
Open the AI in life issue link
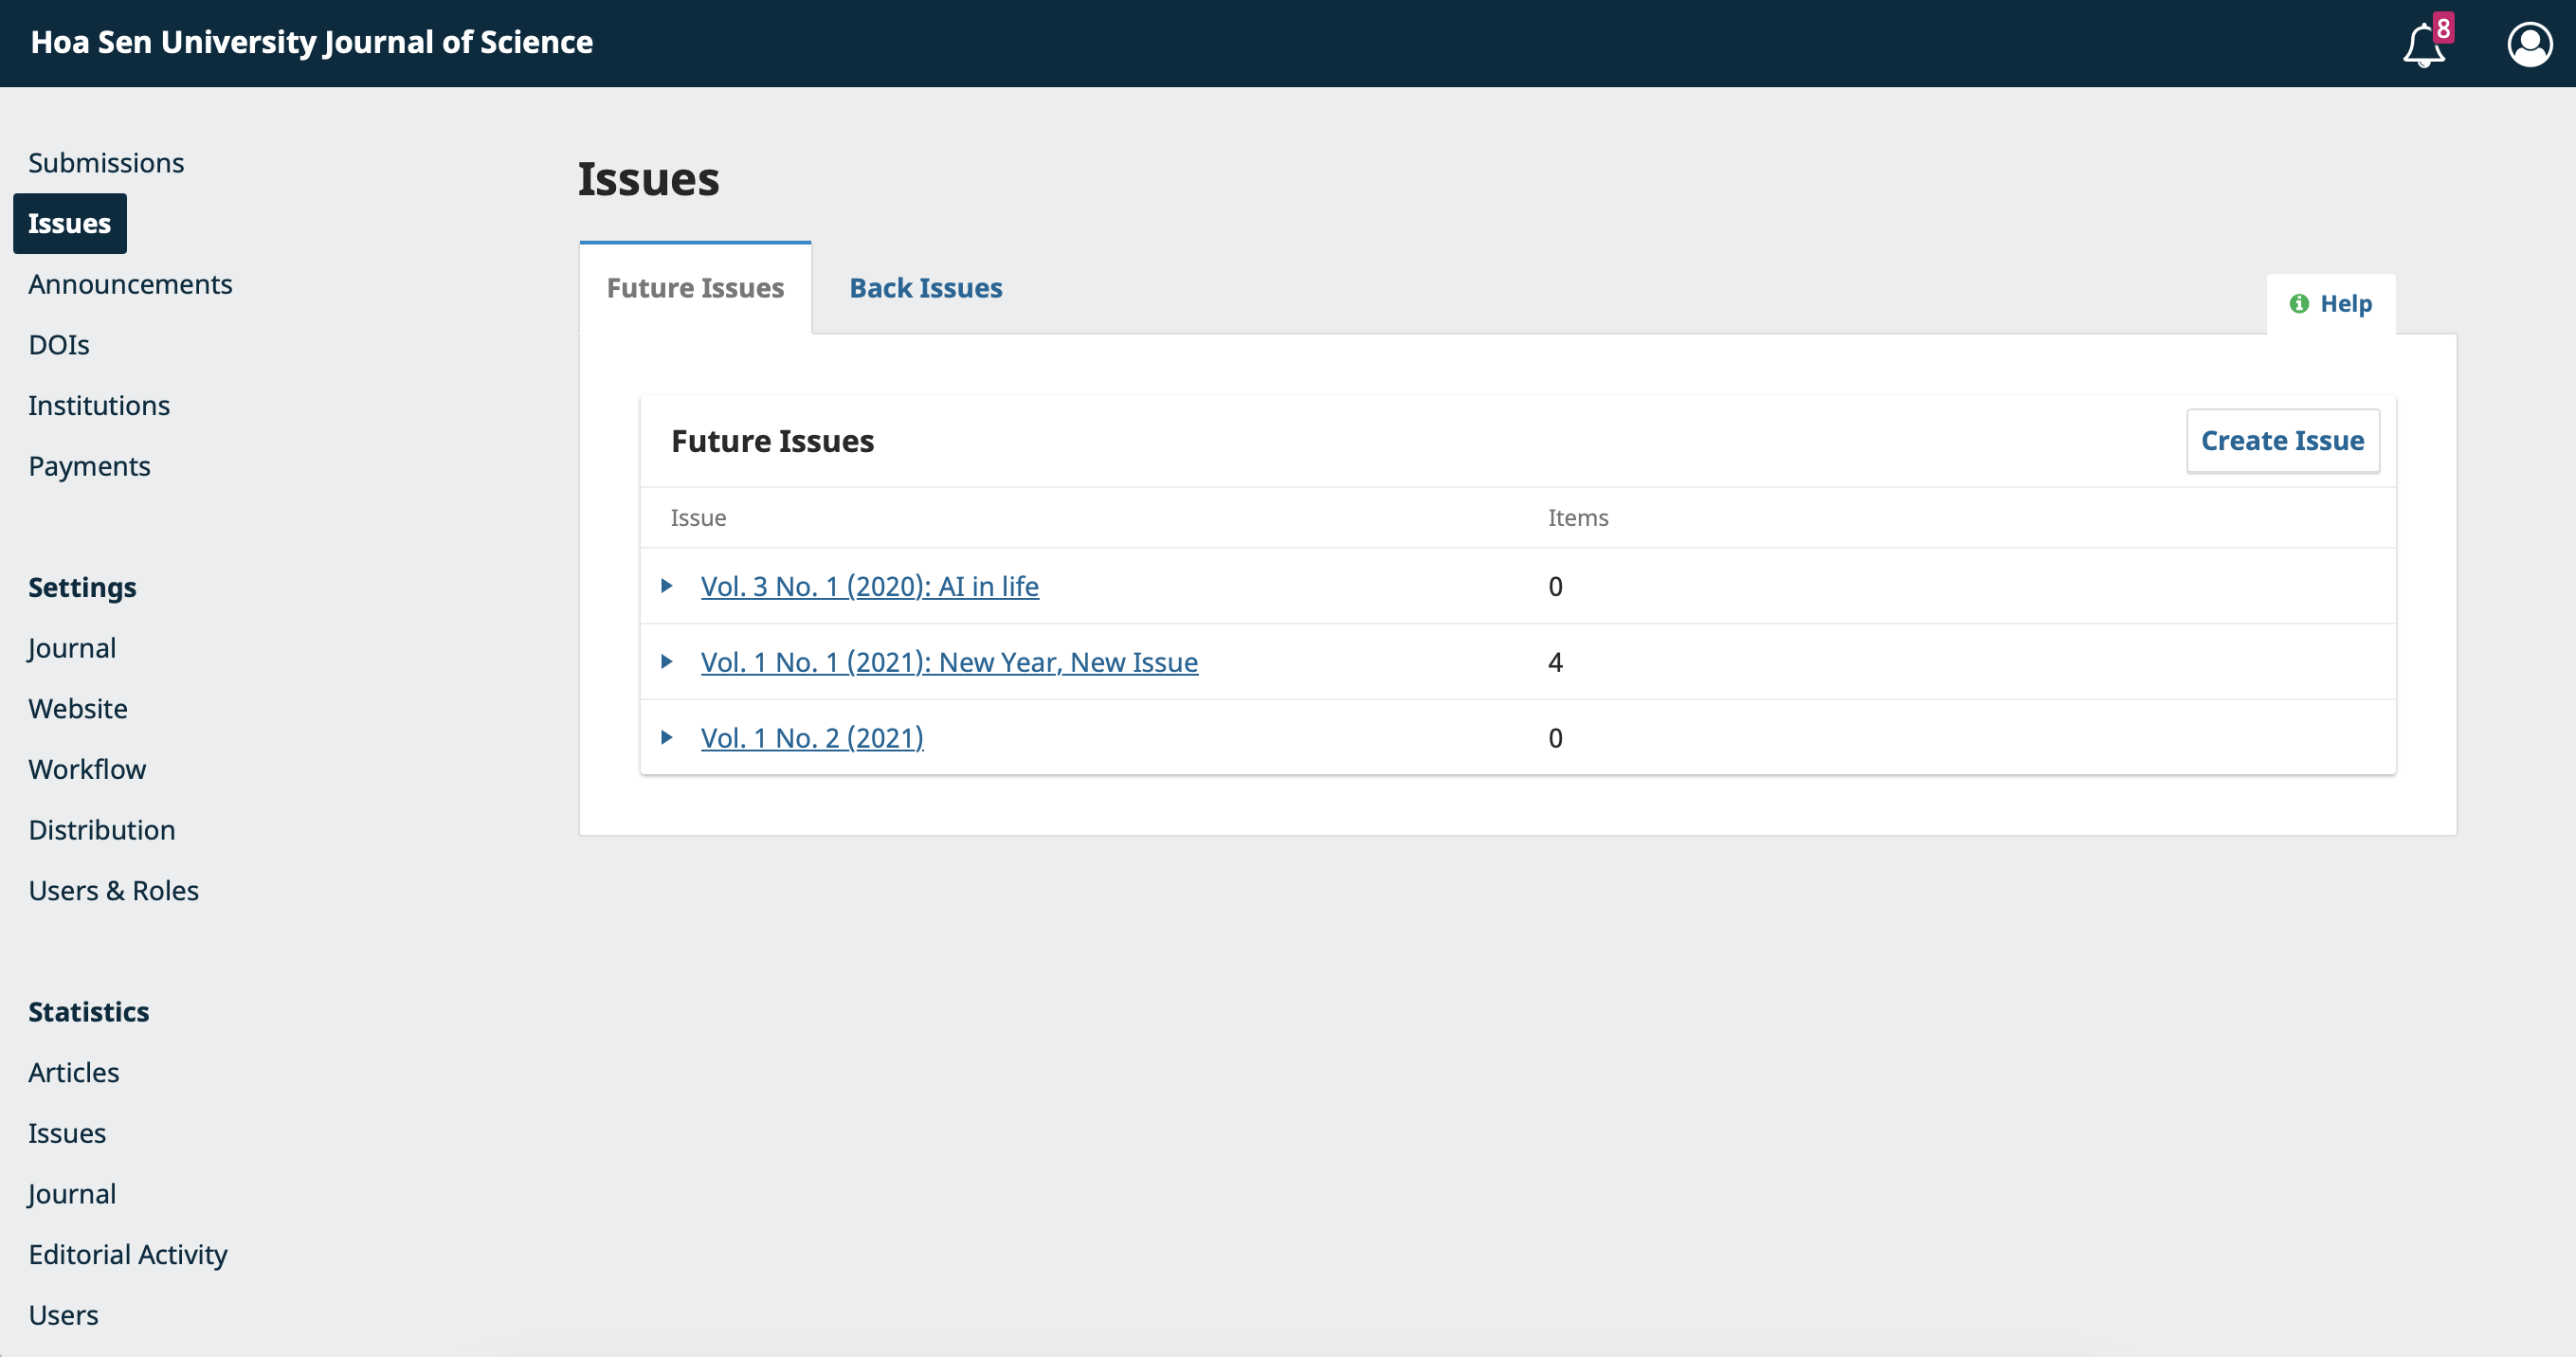click(869, 586)
